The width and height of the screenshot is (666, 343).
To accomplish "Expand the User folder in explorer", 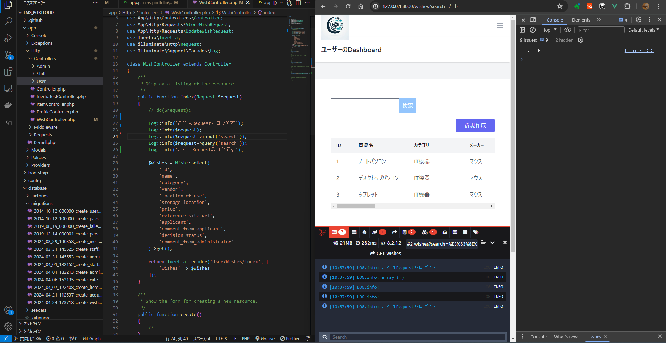I will (x=41, y=82).
